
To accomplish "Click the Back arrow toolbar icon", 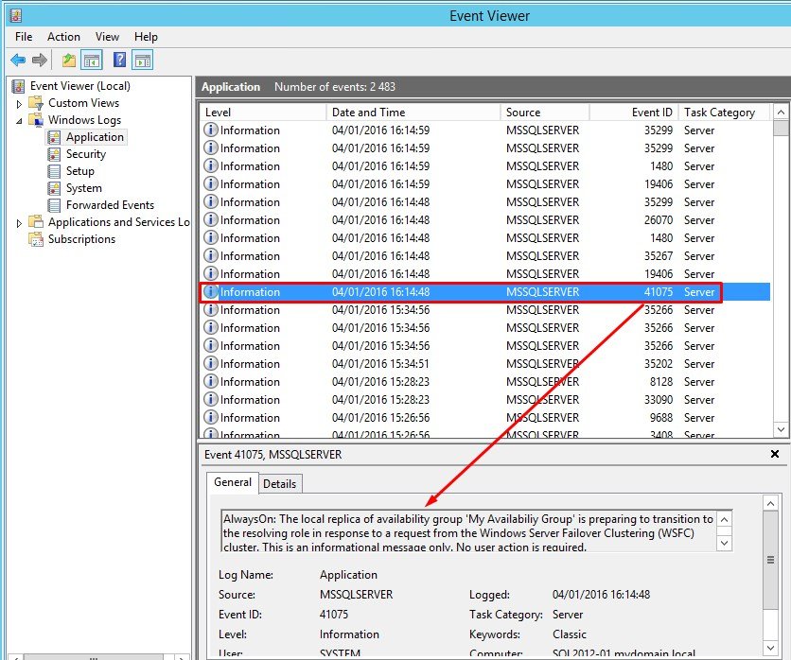I will [x=18, y=61].
